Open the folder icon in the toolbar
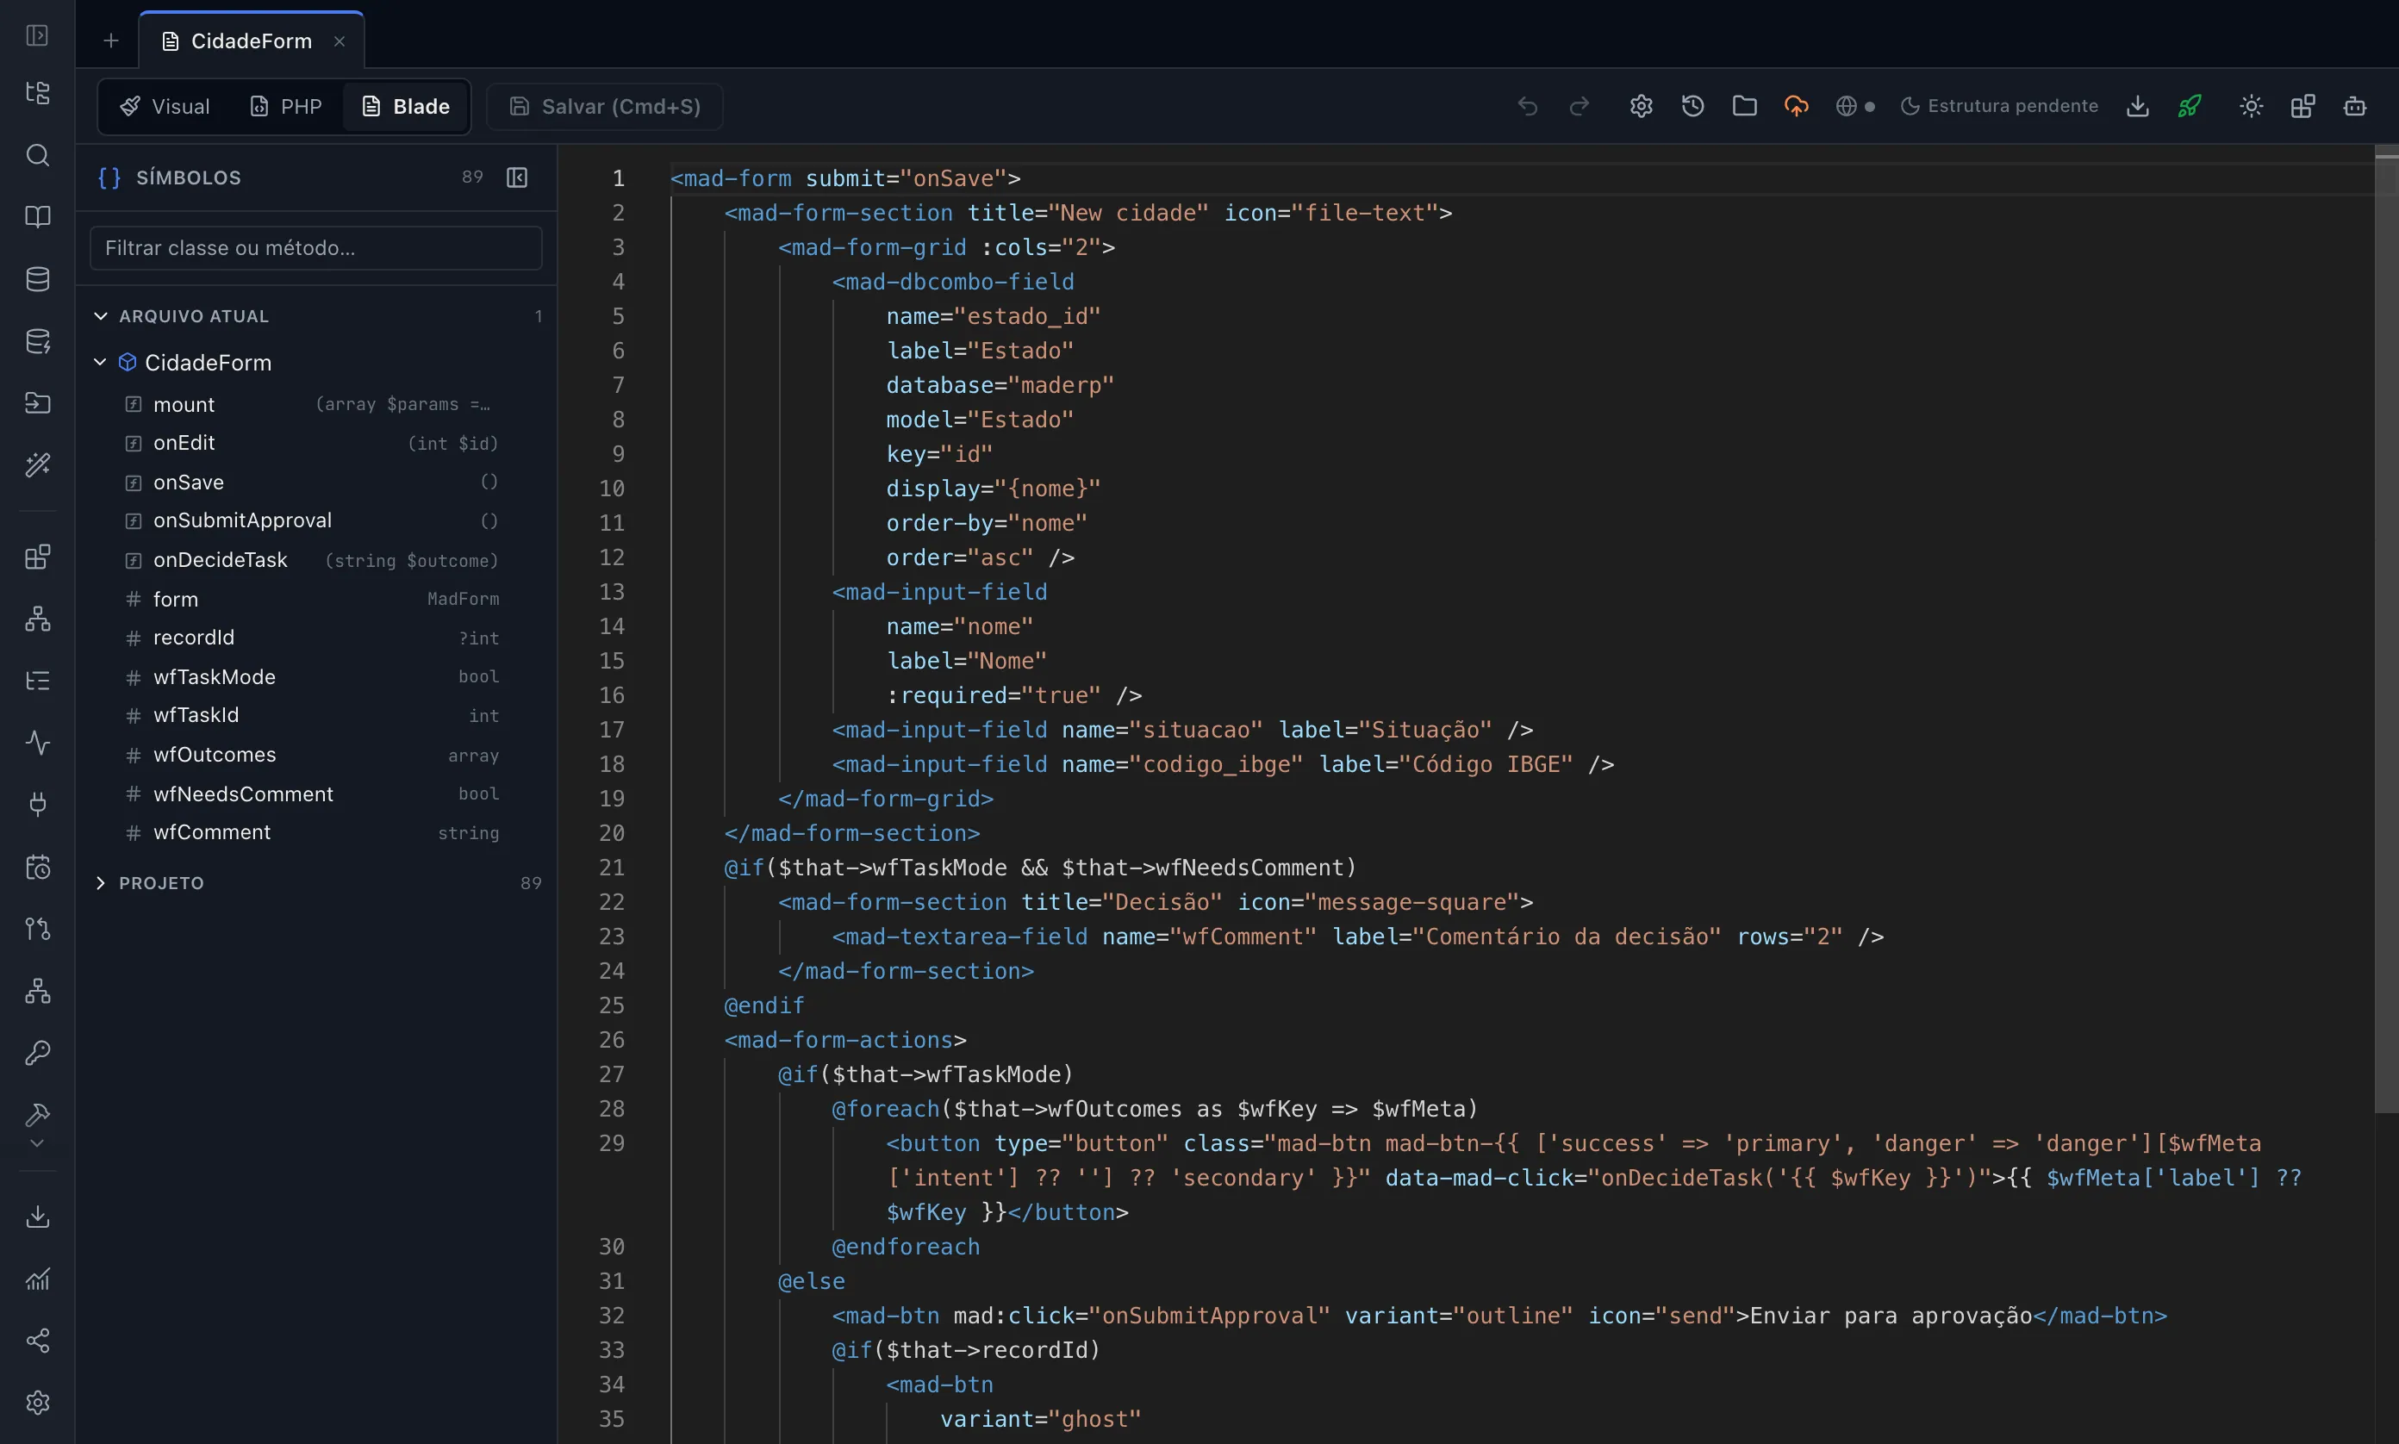 pos(1745,106)
